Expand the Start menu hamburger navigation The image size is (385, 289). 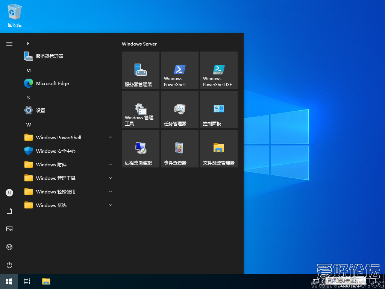click(x=9, y=44)
